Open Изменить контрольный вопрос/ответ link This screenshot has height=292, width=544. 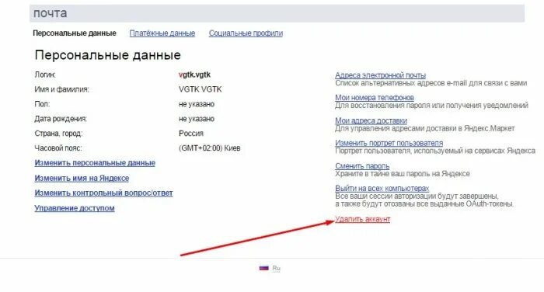click(x=103, y=193)
